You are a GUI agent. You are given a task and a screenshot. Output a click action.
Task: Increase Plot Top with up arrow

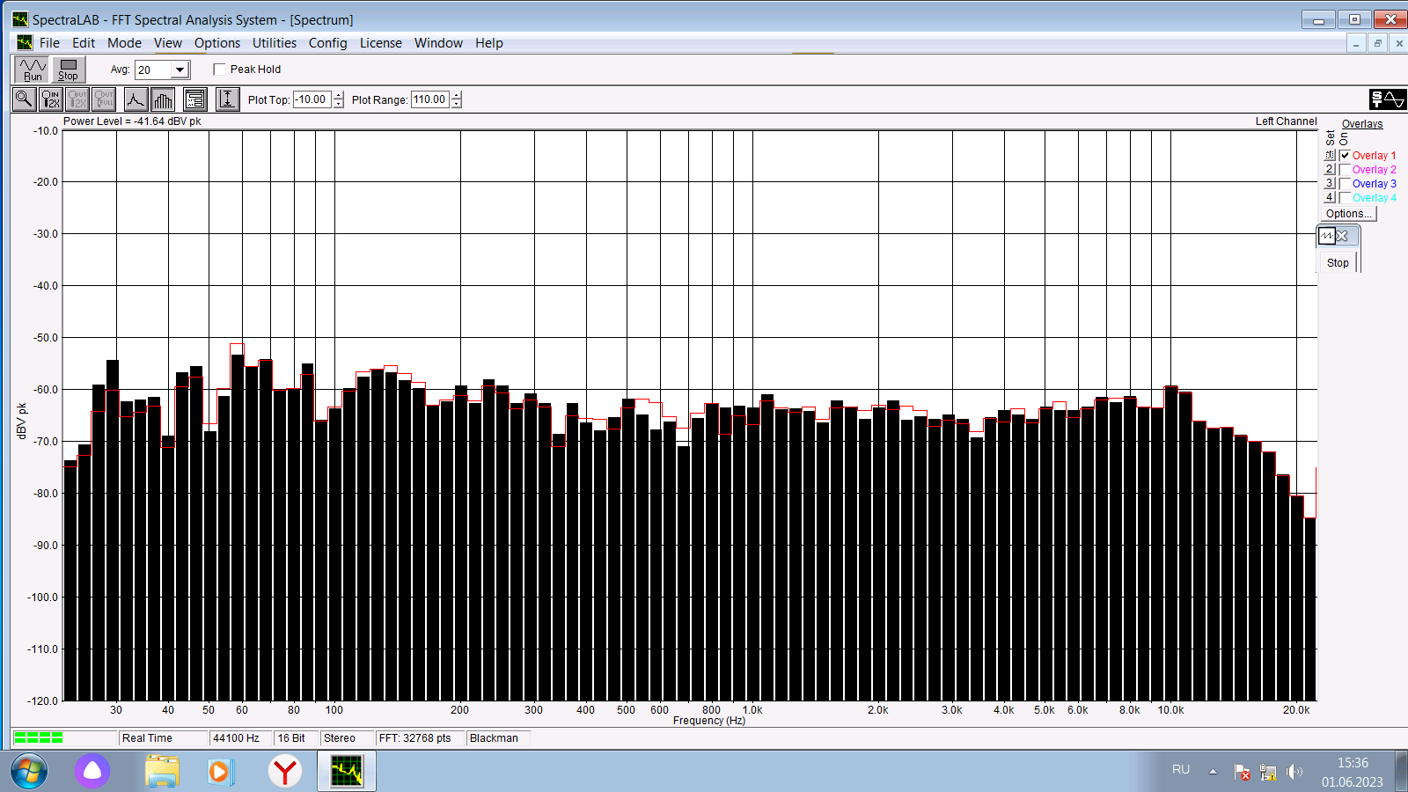(x=339, y=96)
